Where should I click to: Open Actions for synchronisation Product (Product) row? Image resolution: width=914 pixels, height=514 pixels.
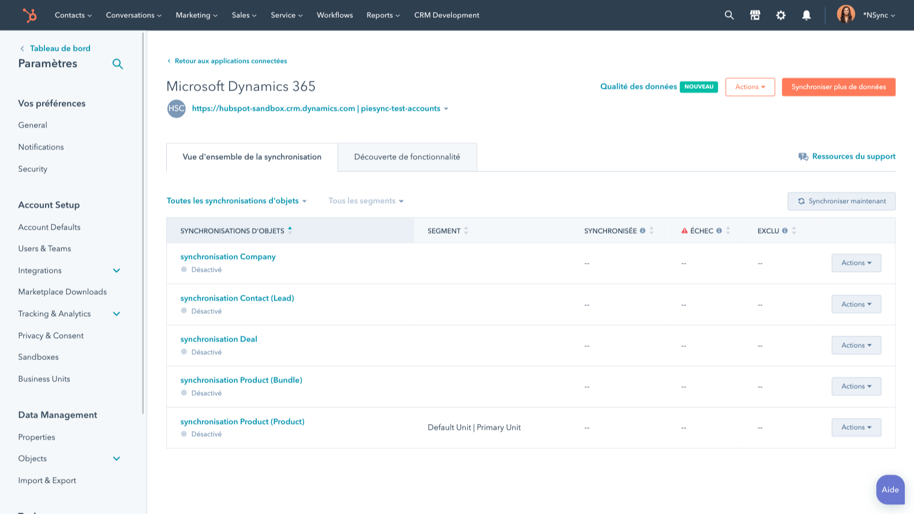[x=856, y=427]
